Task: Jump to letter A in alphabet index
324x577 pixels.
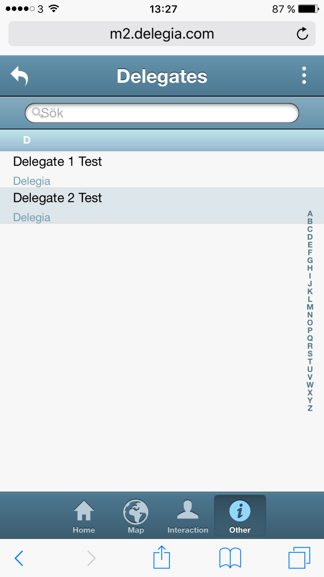Action: [310, 213]
